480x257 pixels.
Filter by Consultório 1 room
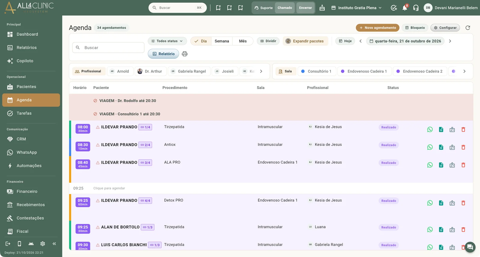[316, 71]
